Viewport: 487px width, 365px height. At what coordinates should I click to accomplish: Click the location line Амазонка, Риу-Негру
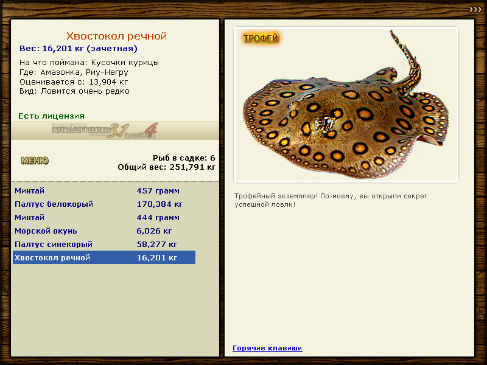74,72
